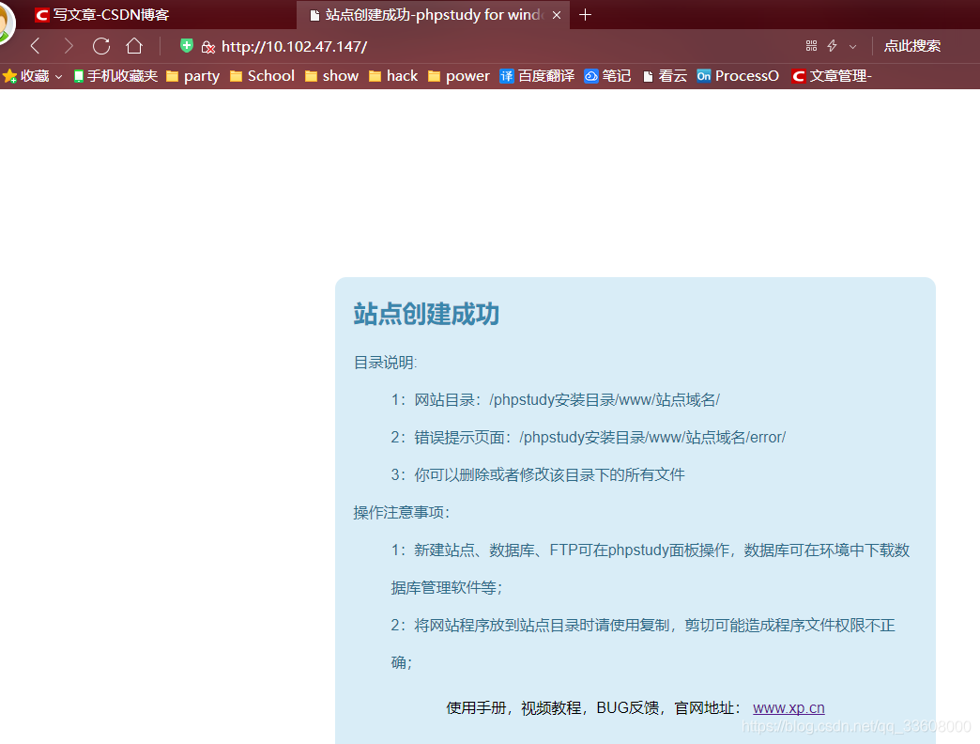Click the 目录说明 label
Viewport: 980px width, 744px height.
pyautogui.click(x=385, y=363)
